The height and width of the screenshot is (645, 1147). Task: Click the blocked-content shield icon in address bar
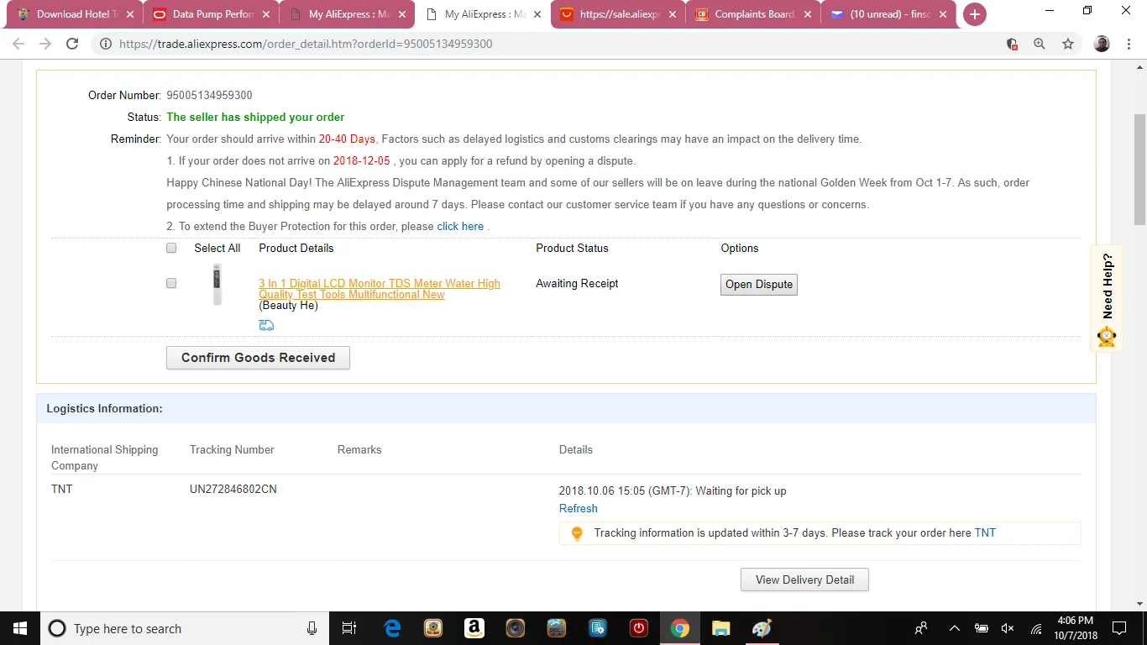pyautogui.click(x=1012, y=44)
